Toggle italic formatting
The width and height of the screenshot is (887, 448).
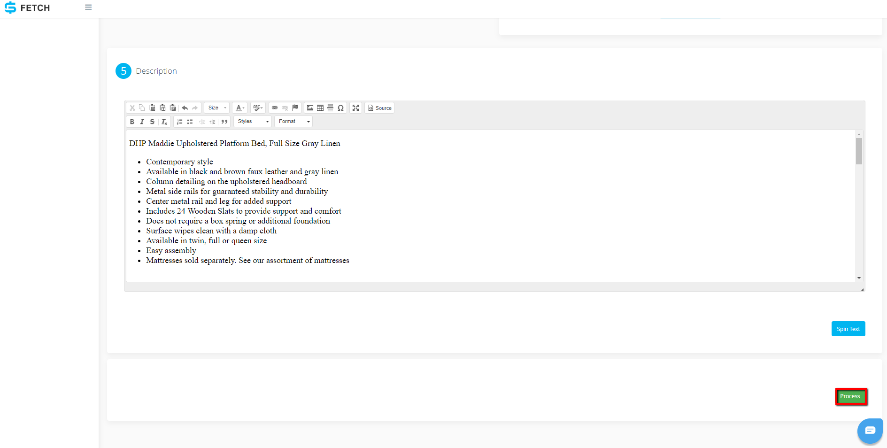(142, 122)
